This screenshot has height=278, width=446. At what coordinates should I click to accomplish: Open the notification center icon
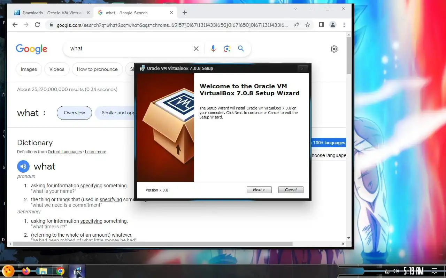tap(435, 271)
